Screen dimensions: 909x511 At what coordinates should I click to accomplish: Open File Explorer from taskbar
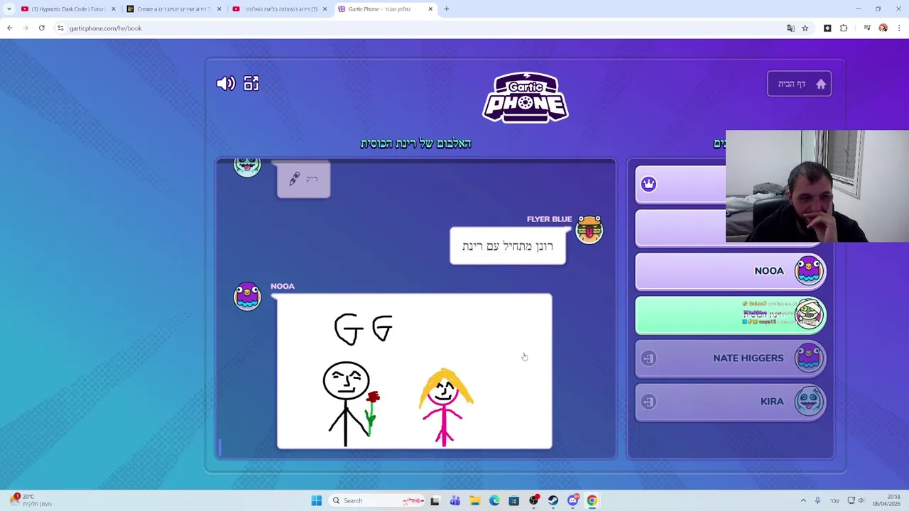click(475, 501)
